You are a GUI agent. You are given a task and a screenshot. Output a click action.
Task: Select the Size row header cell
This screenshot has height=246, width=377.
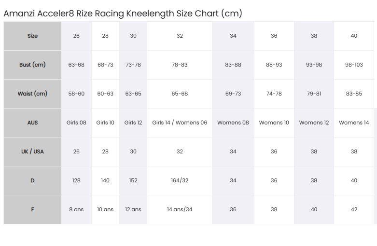click(x=32, y=36)
